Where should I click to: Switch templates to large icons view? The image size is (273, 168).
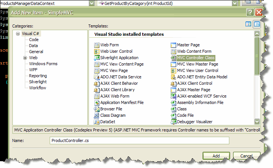(248, 24)
